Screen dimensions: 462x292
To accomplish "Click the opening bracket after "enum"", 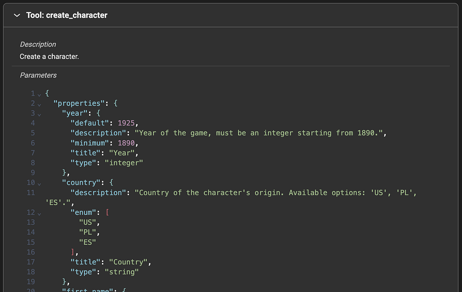I will tap(107, 212).
